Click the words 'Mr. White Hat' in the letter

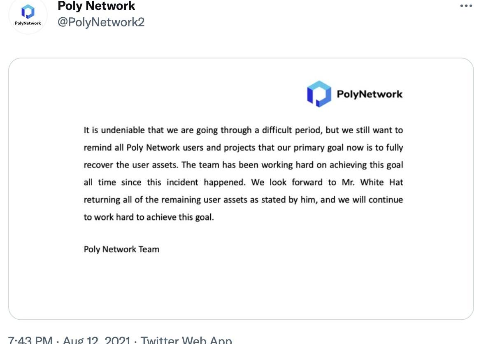click(x=372, y=182)
